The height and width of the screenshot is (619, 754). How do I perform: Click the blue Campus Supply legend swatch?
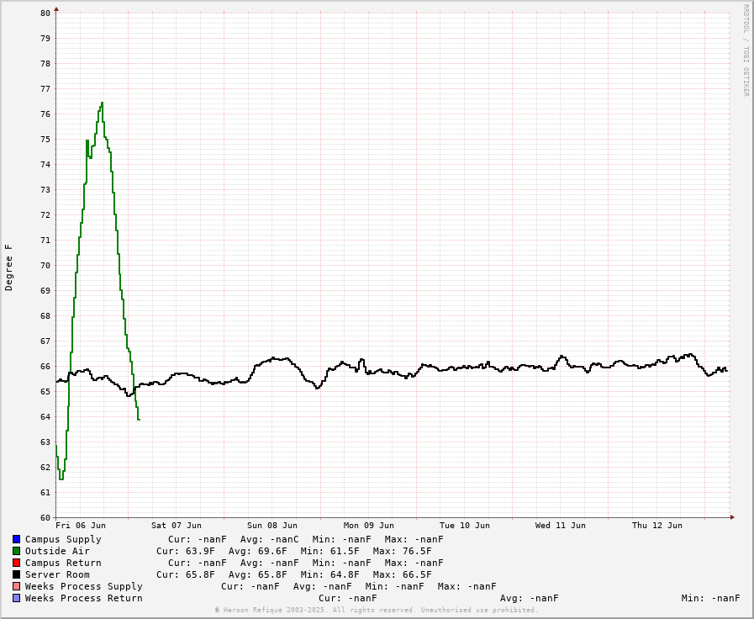pos(16,539)
